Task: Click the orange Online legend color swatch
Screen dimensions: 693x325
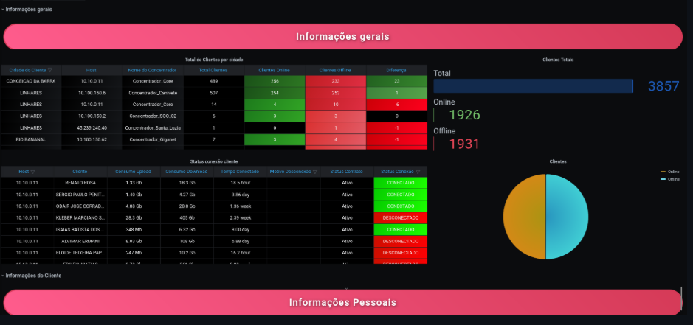Action: coord(663,172)
